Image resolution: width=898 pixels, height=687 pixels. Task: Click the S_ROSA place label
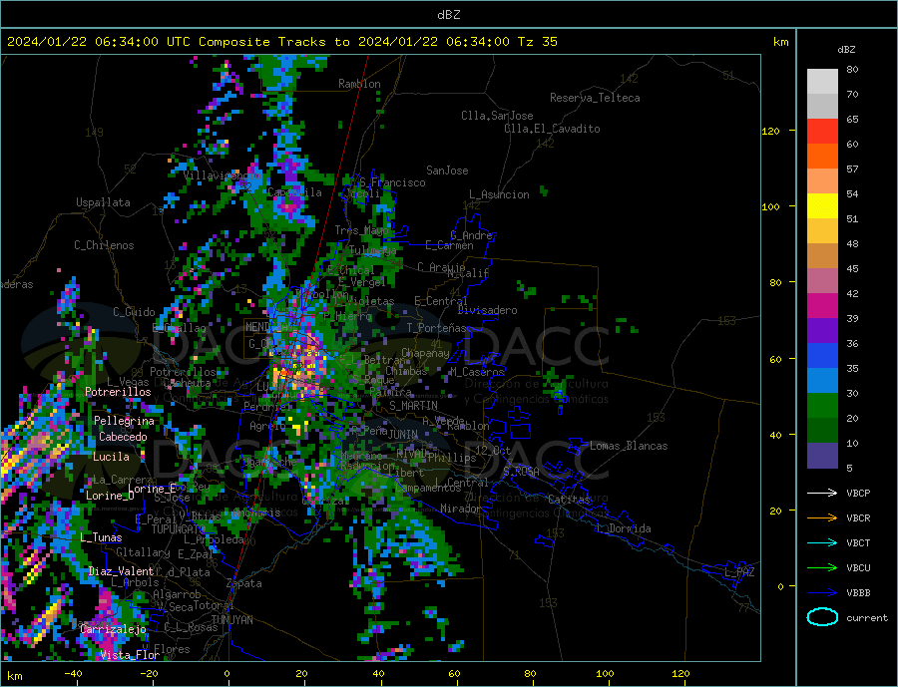click(521, 472)
